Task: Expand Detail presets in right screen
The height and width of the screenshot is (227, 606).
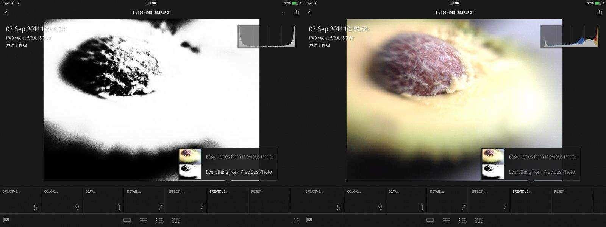Action: (448, 200)
